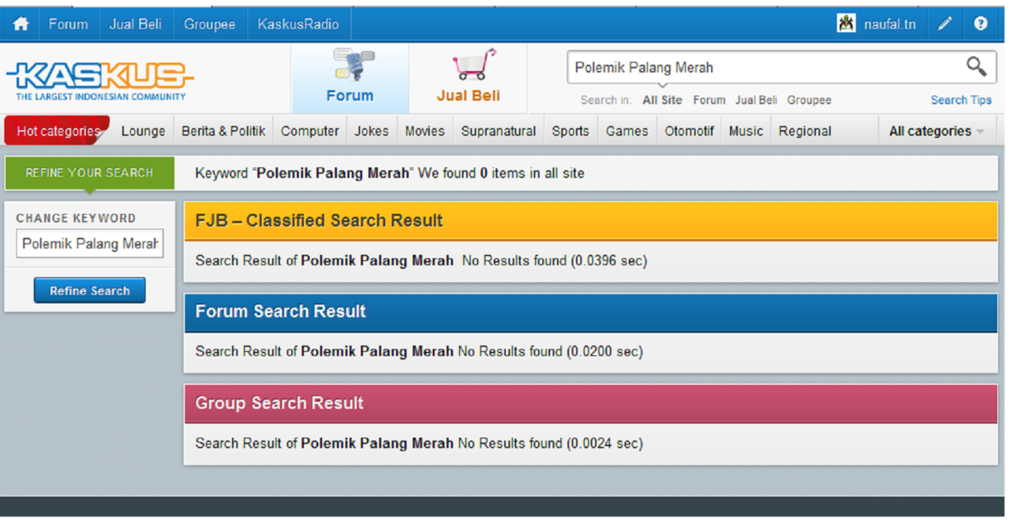Click the FJB – Classified Search Result heading
Image resolution: width=1010 pixels, height=520 pixels.
tap(319, 221)
